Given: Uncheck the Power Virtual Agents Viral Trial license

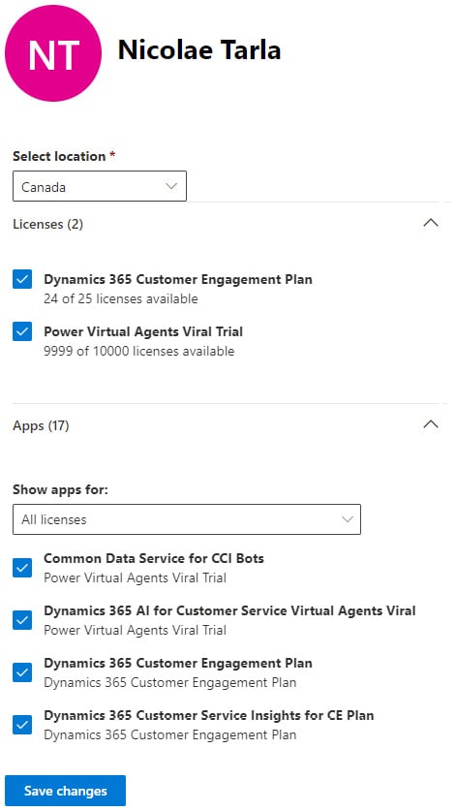Looking at the screenshot, I should pyautogui.click(x=22, y=331).
